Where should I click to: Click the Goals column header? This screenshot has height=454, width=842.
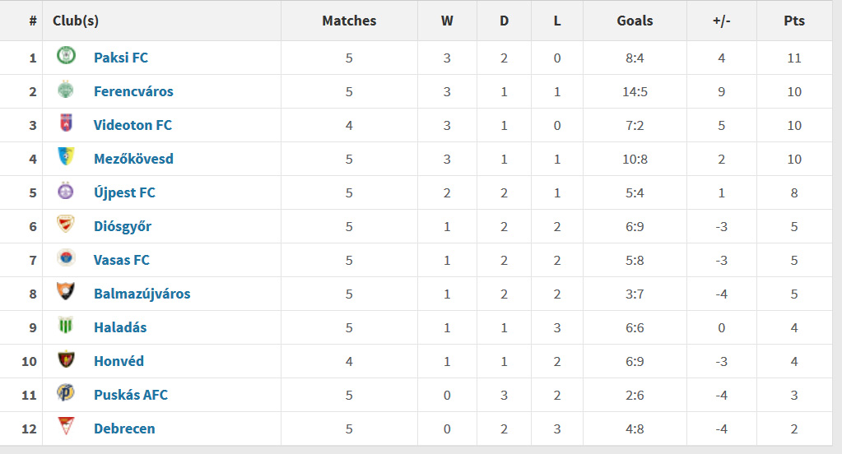click(x=635, y=21)
